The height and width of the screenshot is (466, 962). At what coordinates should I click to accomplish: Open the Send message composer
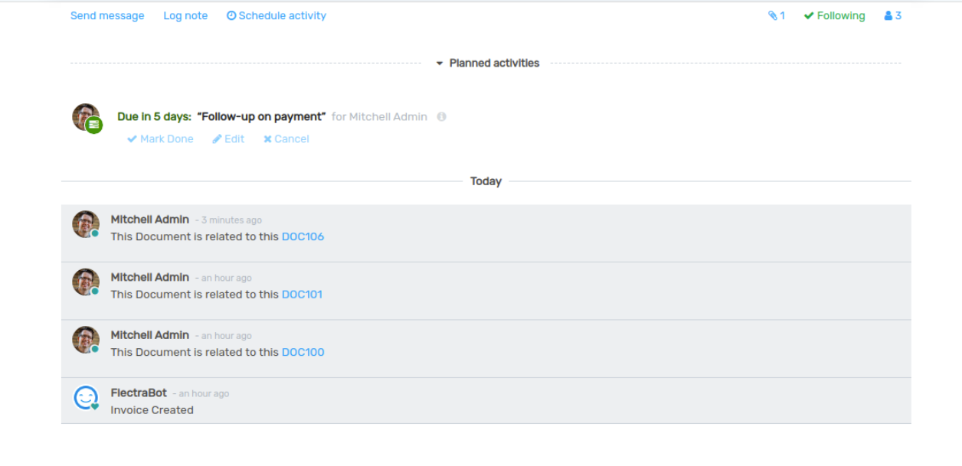[107, 16]
